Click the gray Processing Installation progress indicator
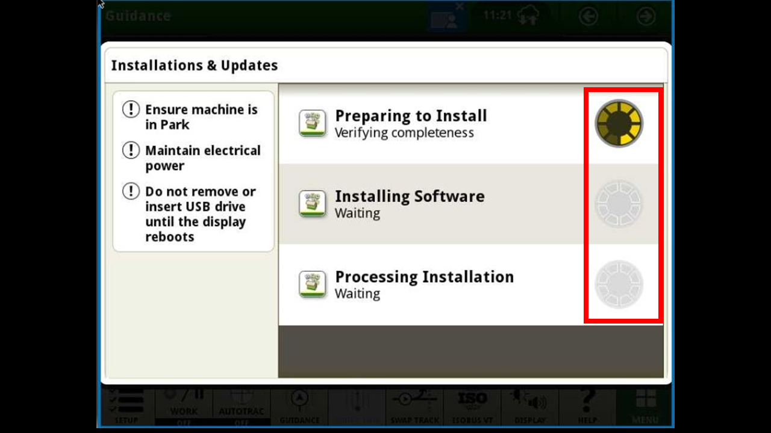The height and width of the screenshot is (433, 771). point(619,284)
